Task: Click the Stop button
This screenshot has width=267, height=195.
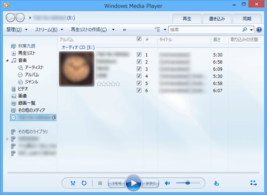Action: click(x=100, y=183)
